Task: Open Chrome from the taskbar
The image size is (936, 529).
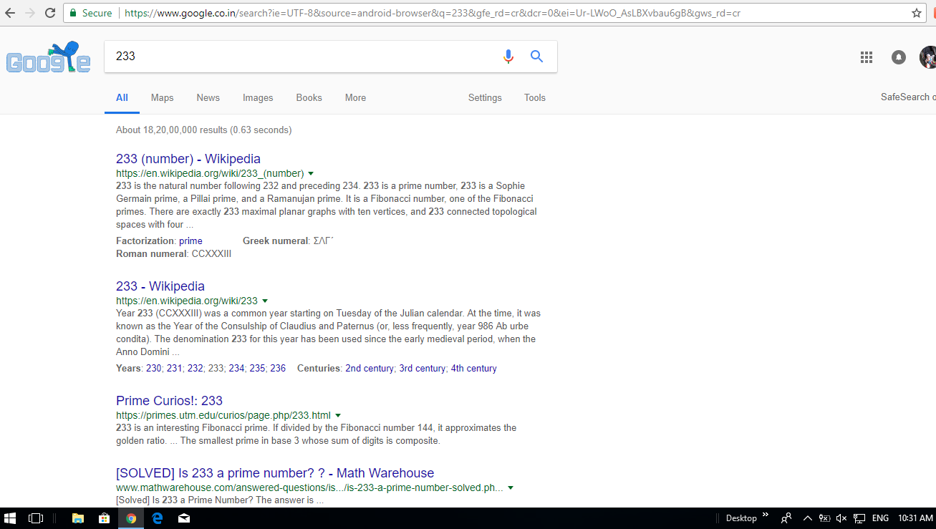Action: (131, 518)
